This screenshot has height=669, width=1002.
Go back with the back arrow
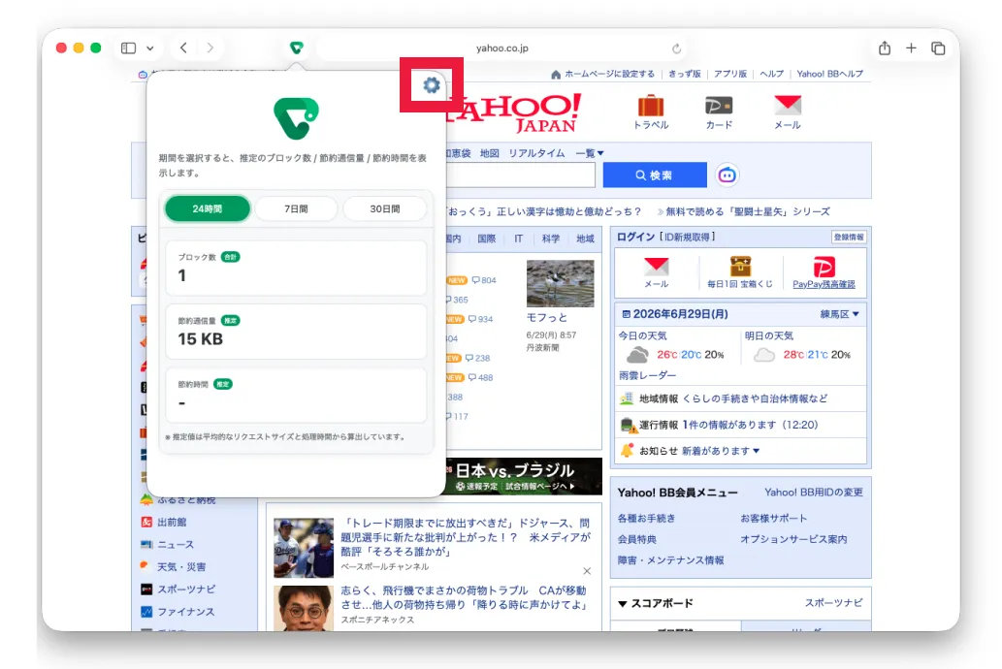click(183, 48)
